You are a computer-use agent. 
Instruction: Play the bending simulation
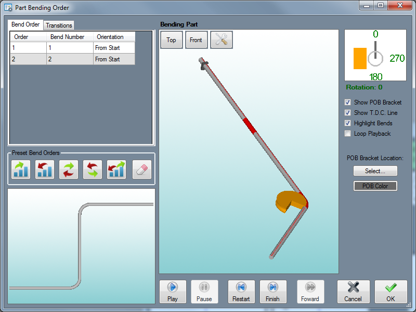coord(173,292)
